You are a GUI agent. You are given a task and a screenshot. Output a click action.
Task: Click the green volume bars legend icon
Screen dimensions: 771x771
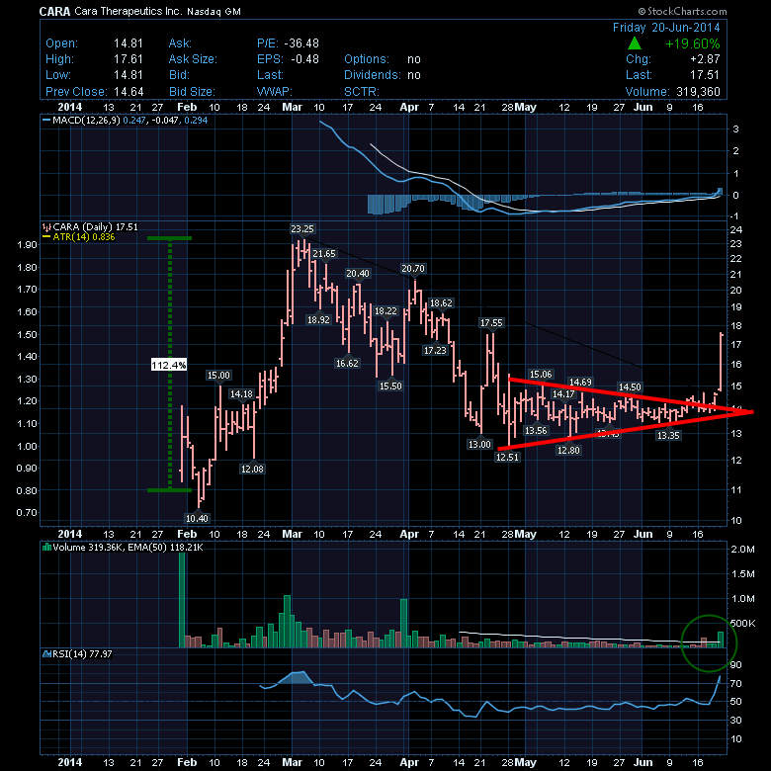(47, 547)
